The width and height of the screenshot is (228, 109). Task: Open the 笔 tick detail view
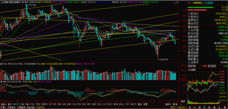[x=190, y=107]
